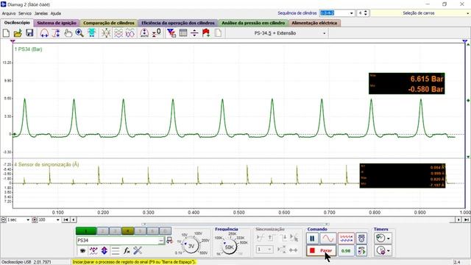Screen dimensions: 471x265
Task: Open a saved file with the folder icon
Action: [18, 33]
